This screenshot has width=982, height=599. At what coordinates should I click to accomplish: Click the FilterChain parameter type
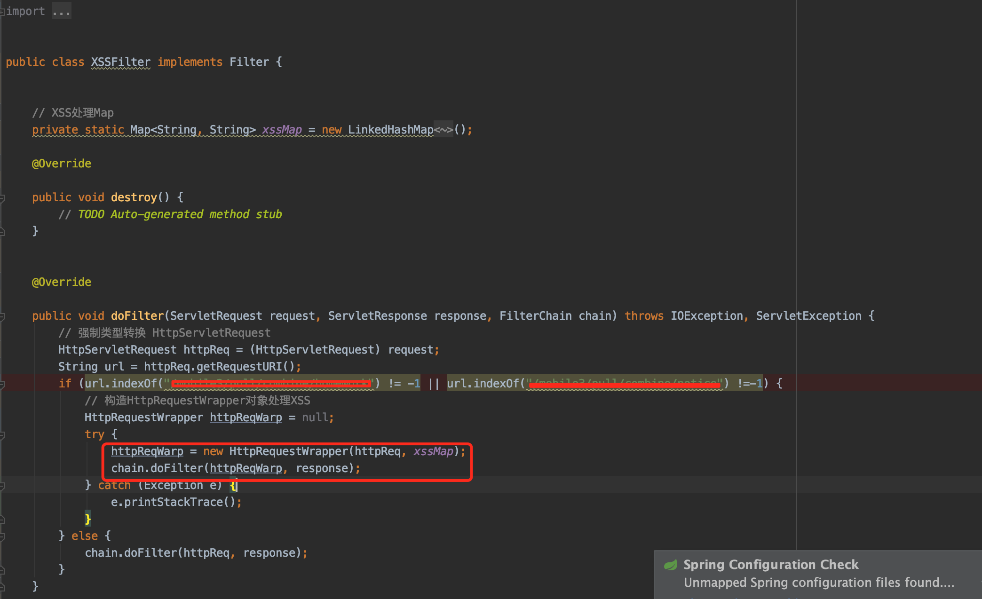(x=535, y=316)
